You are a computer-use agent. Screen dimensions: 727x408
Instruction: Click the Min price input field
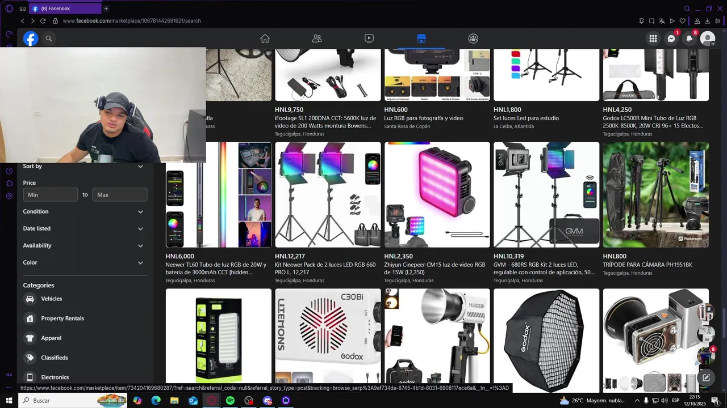click(51, 194)
